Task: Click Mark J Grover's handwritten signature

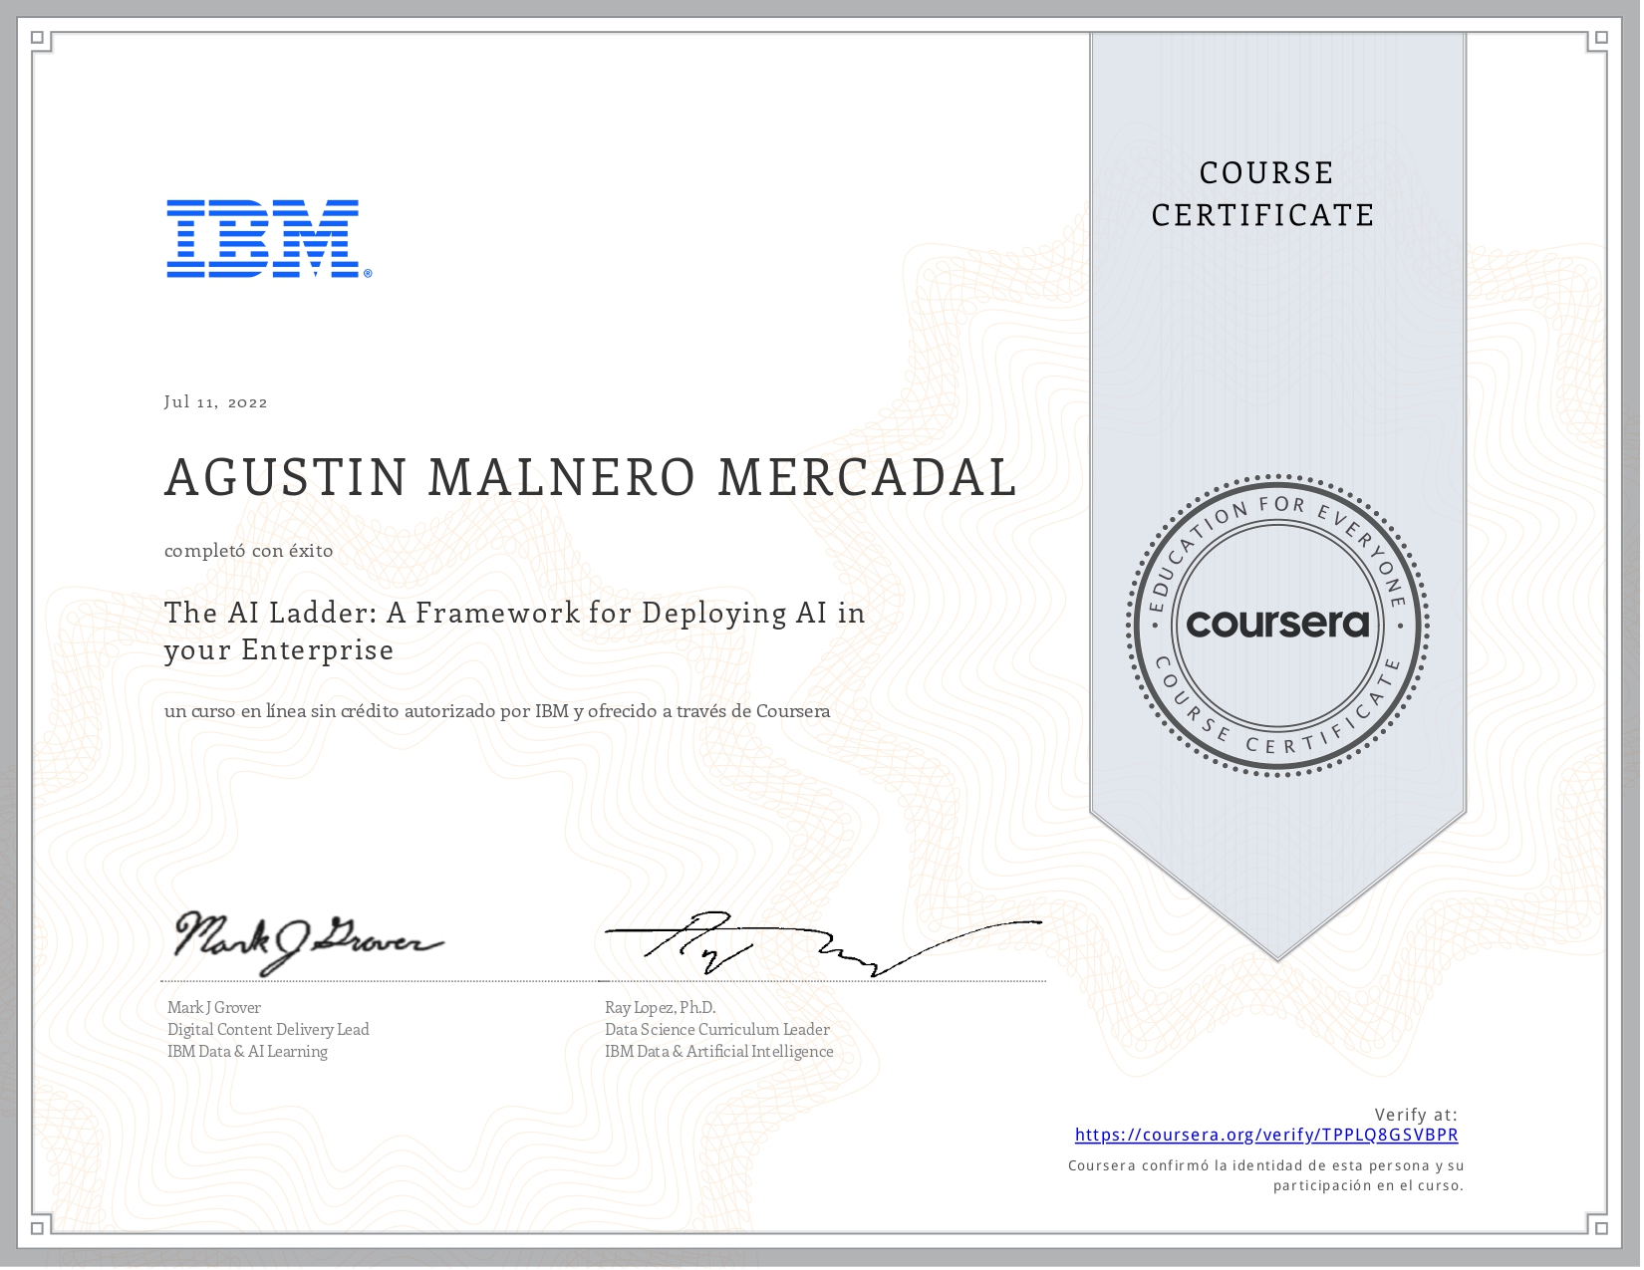Action: click(x=309, y=941)
